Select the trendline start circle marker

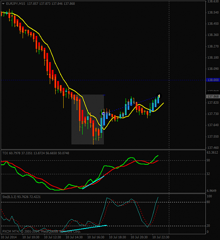(103, 114)
